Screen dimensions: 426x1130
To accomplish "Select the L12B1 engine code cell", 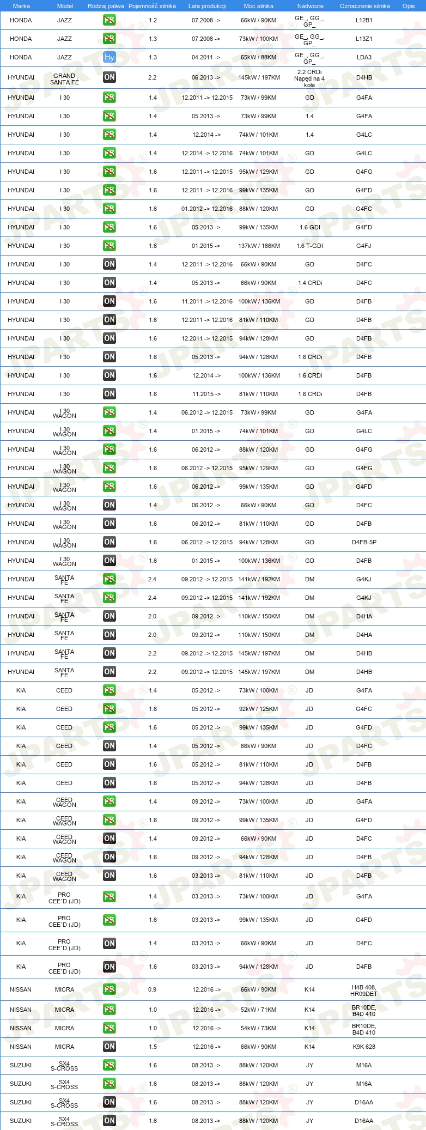I will click(364, 20).
